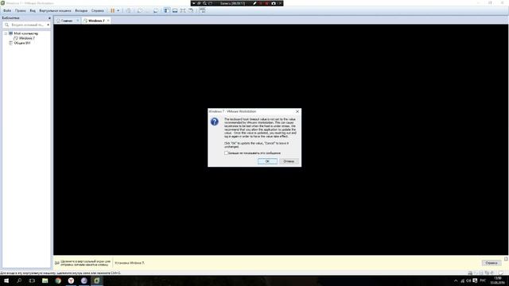Select Windows 7 in the library tree
The width and height of the screenshot is (509, 286).
(x=26, y=38)
